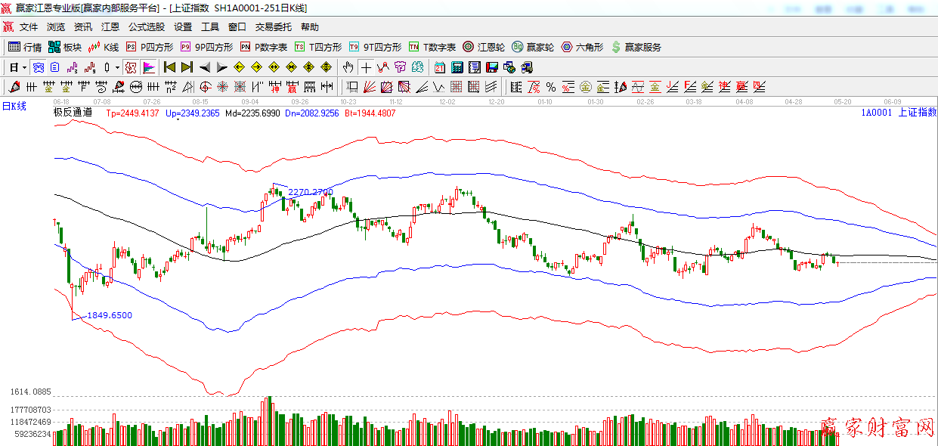Open the 江恩 menu
Screen dimensions: 938x446
pos(110,27)
